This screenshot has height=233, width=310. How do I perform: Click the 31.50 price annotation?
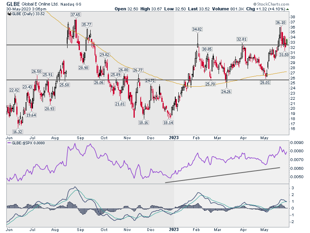(284, 54)
